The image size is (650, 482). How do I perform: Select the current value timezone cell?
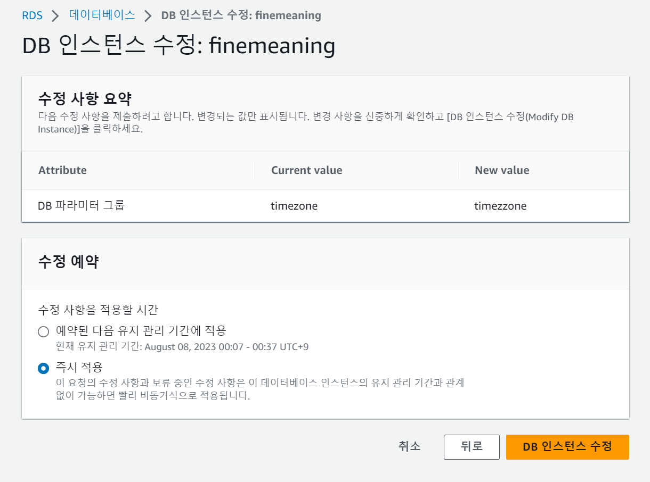click(294, 205)
